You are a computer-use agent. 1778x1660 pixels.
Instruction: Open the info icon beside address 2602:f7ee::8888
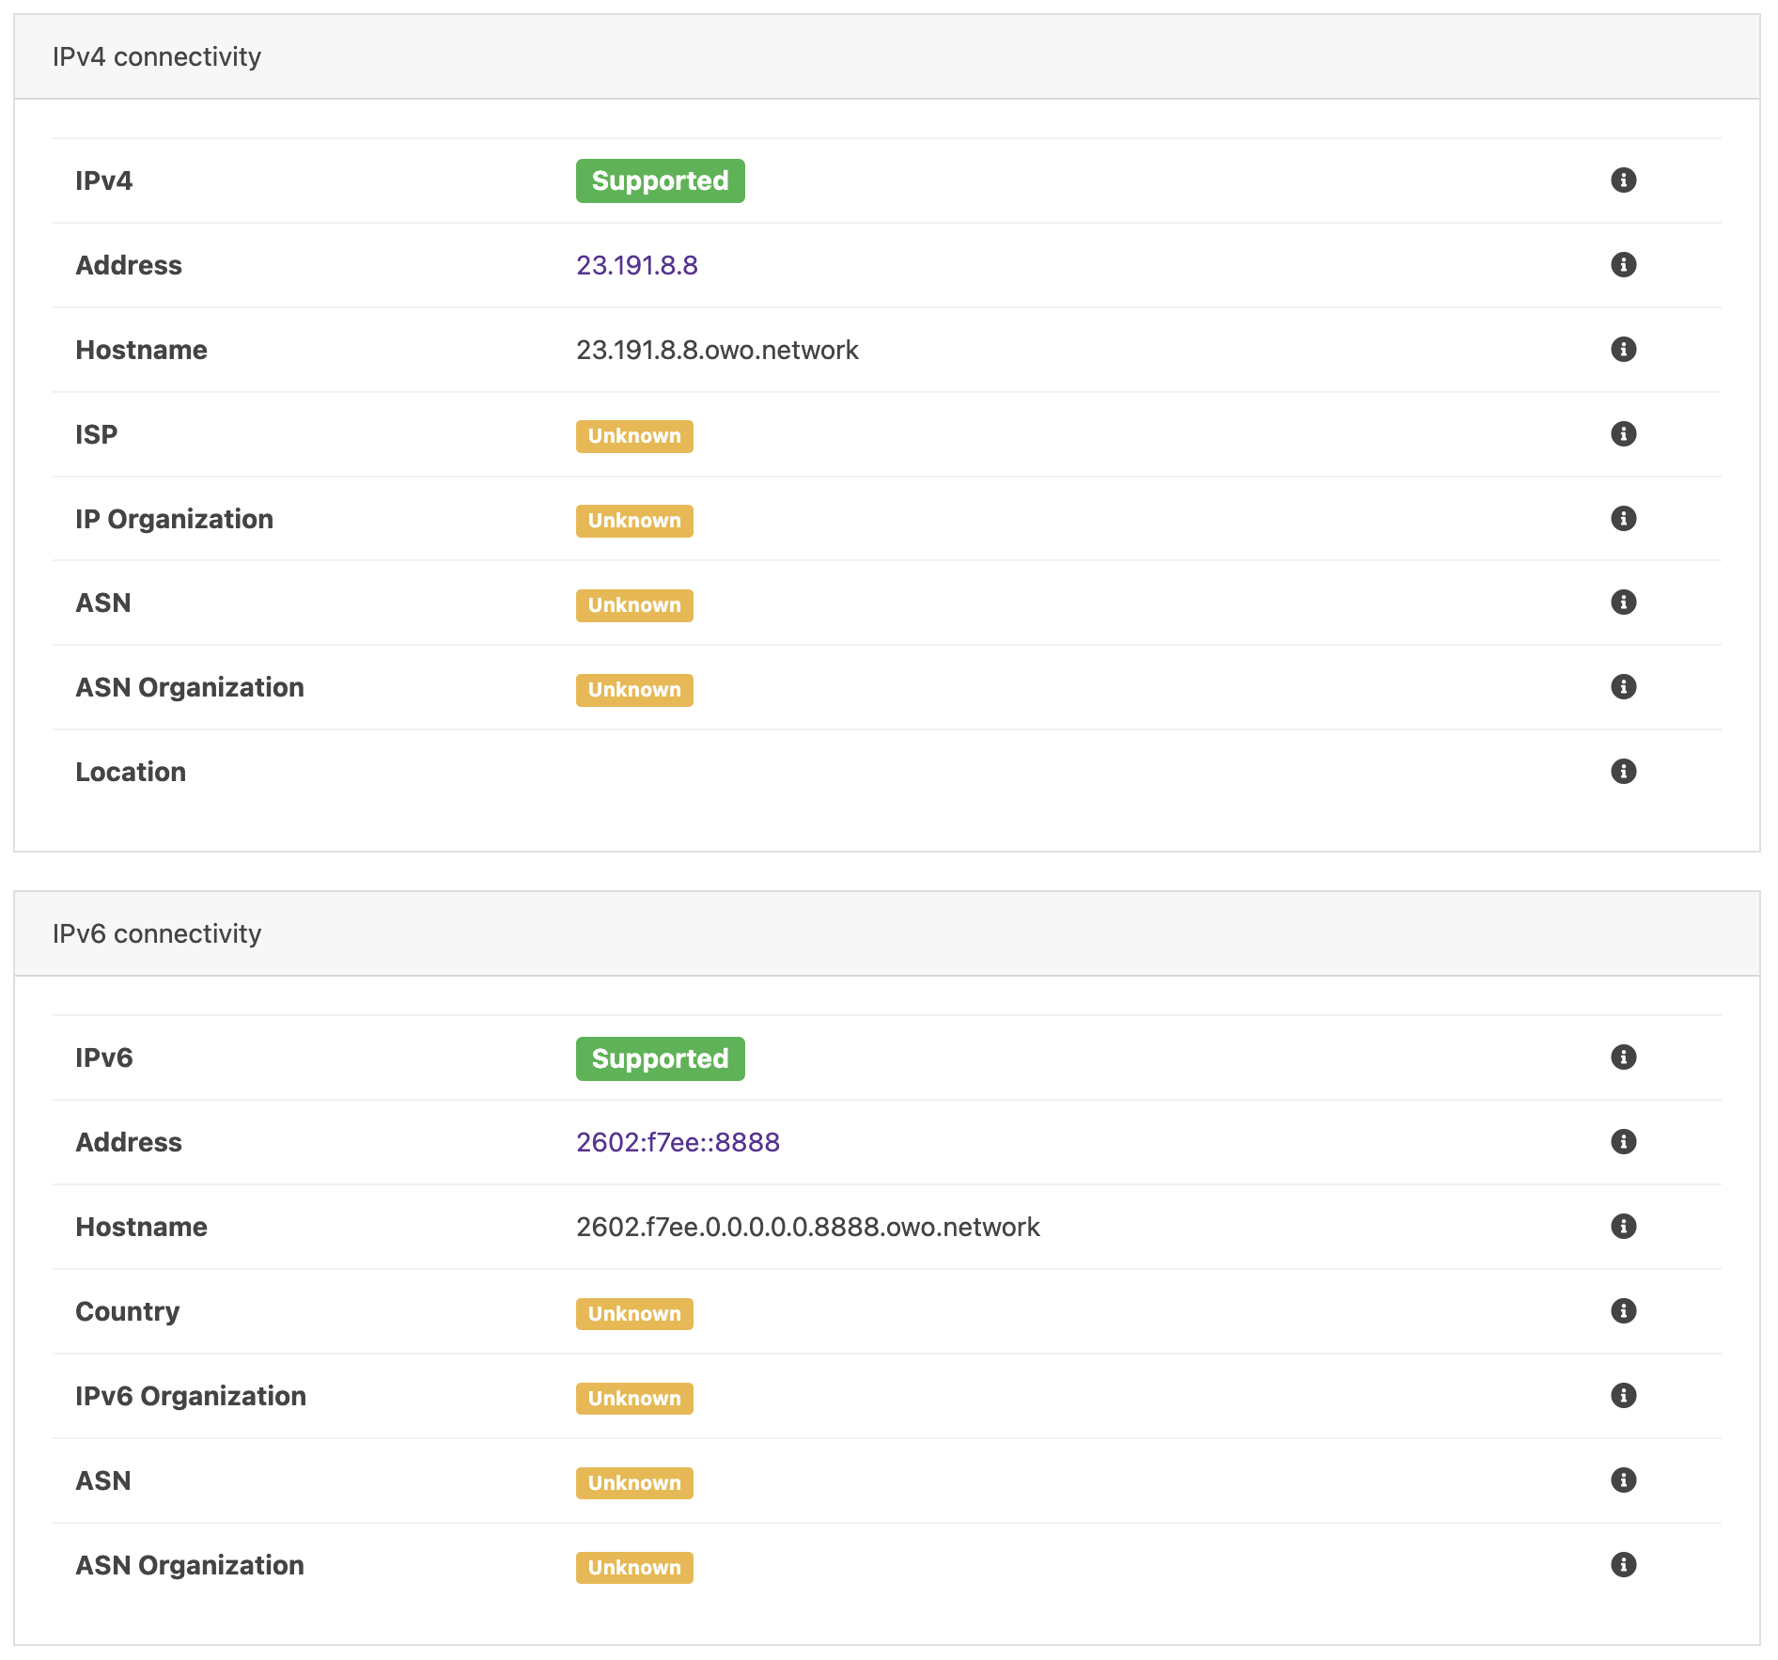point(1623,1141)
